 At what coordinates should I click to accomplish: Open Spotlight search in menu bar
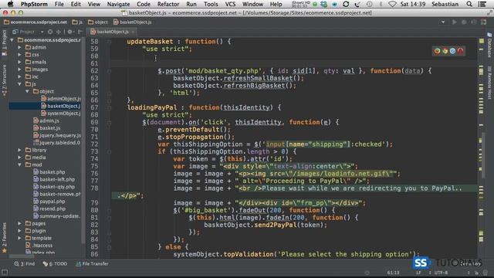(469, 4)
